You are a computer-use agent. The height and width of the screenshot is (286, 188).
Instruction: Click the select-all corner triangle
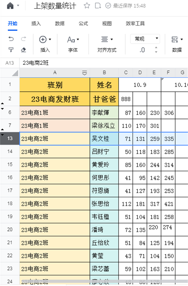pyautogui.click(x=15, y=73)
